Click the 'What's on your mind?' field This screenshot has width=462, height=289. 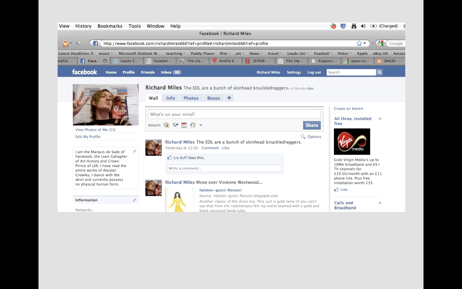(x=234, y=114)
